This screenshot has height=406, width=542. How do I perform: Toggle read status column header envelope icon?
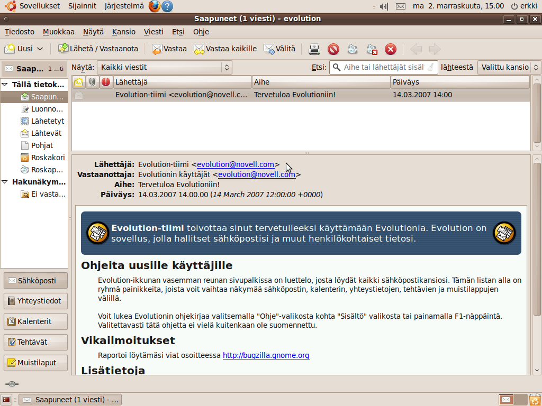tap(78, 82)
